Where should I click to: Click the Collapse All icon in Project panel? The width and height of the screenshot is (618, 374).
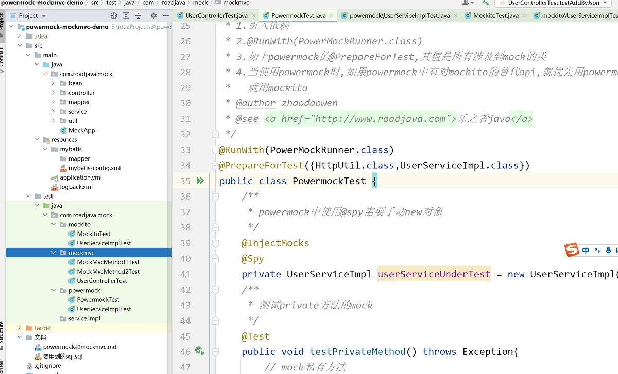(138, 16)
